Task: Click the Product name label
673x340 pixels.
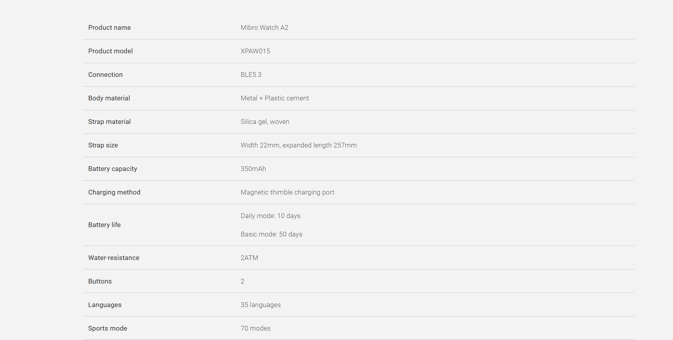Action: (109, 27)
